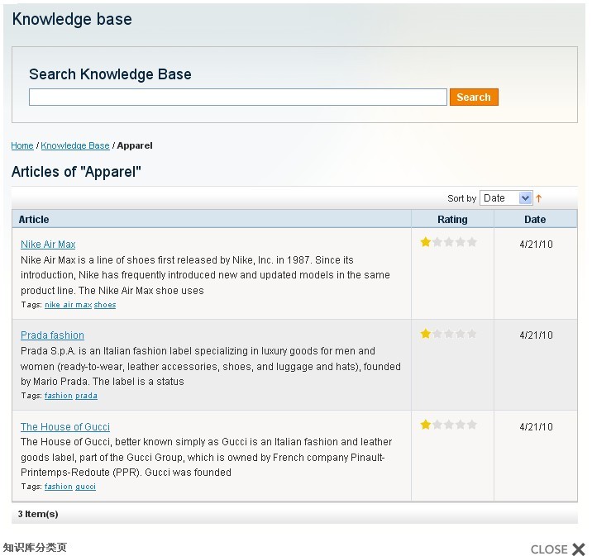Viewport: 592px width, 556px height.
Task: Click the Prada S.p.A. description paragraph
Action: pos(211,366)
